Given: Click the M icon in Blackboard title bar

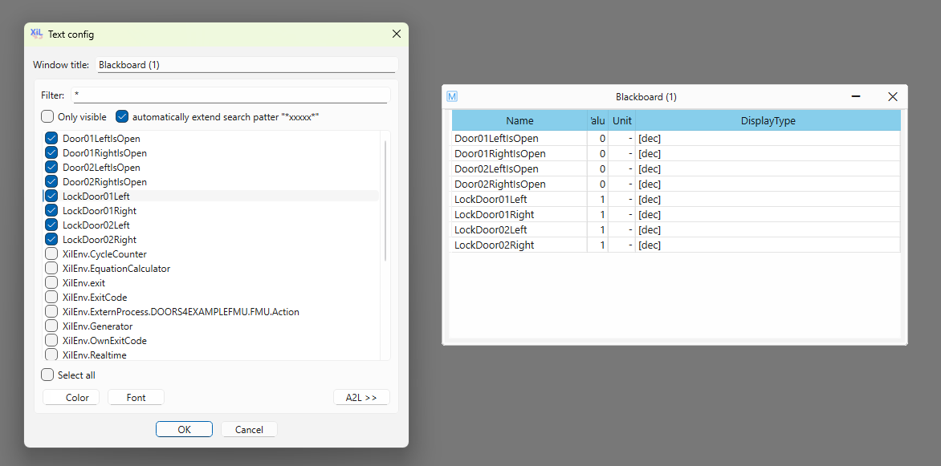Looking at the screenshot, I should tap(452, 96).
